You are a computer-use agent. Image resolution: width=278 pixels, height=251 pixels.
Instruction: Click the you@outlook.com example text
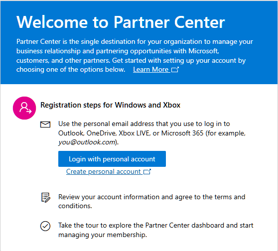(87, 142)
